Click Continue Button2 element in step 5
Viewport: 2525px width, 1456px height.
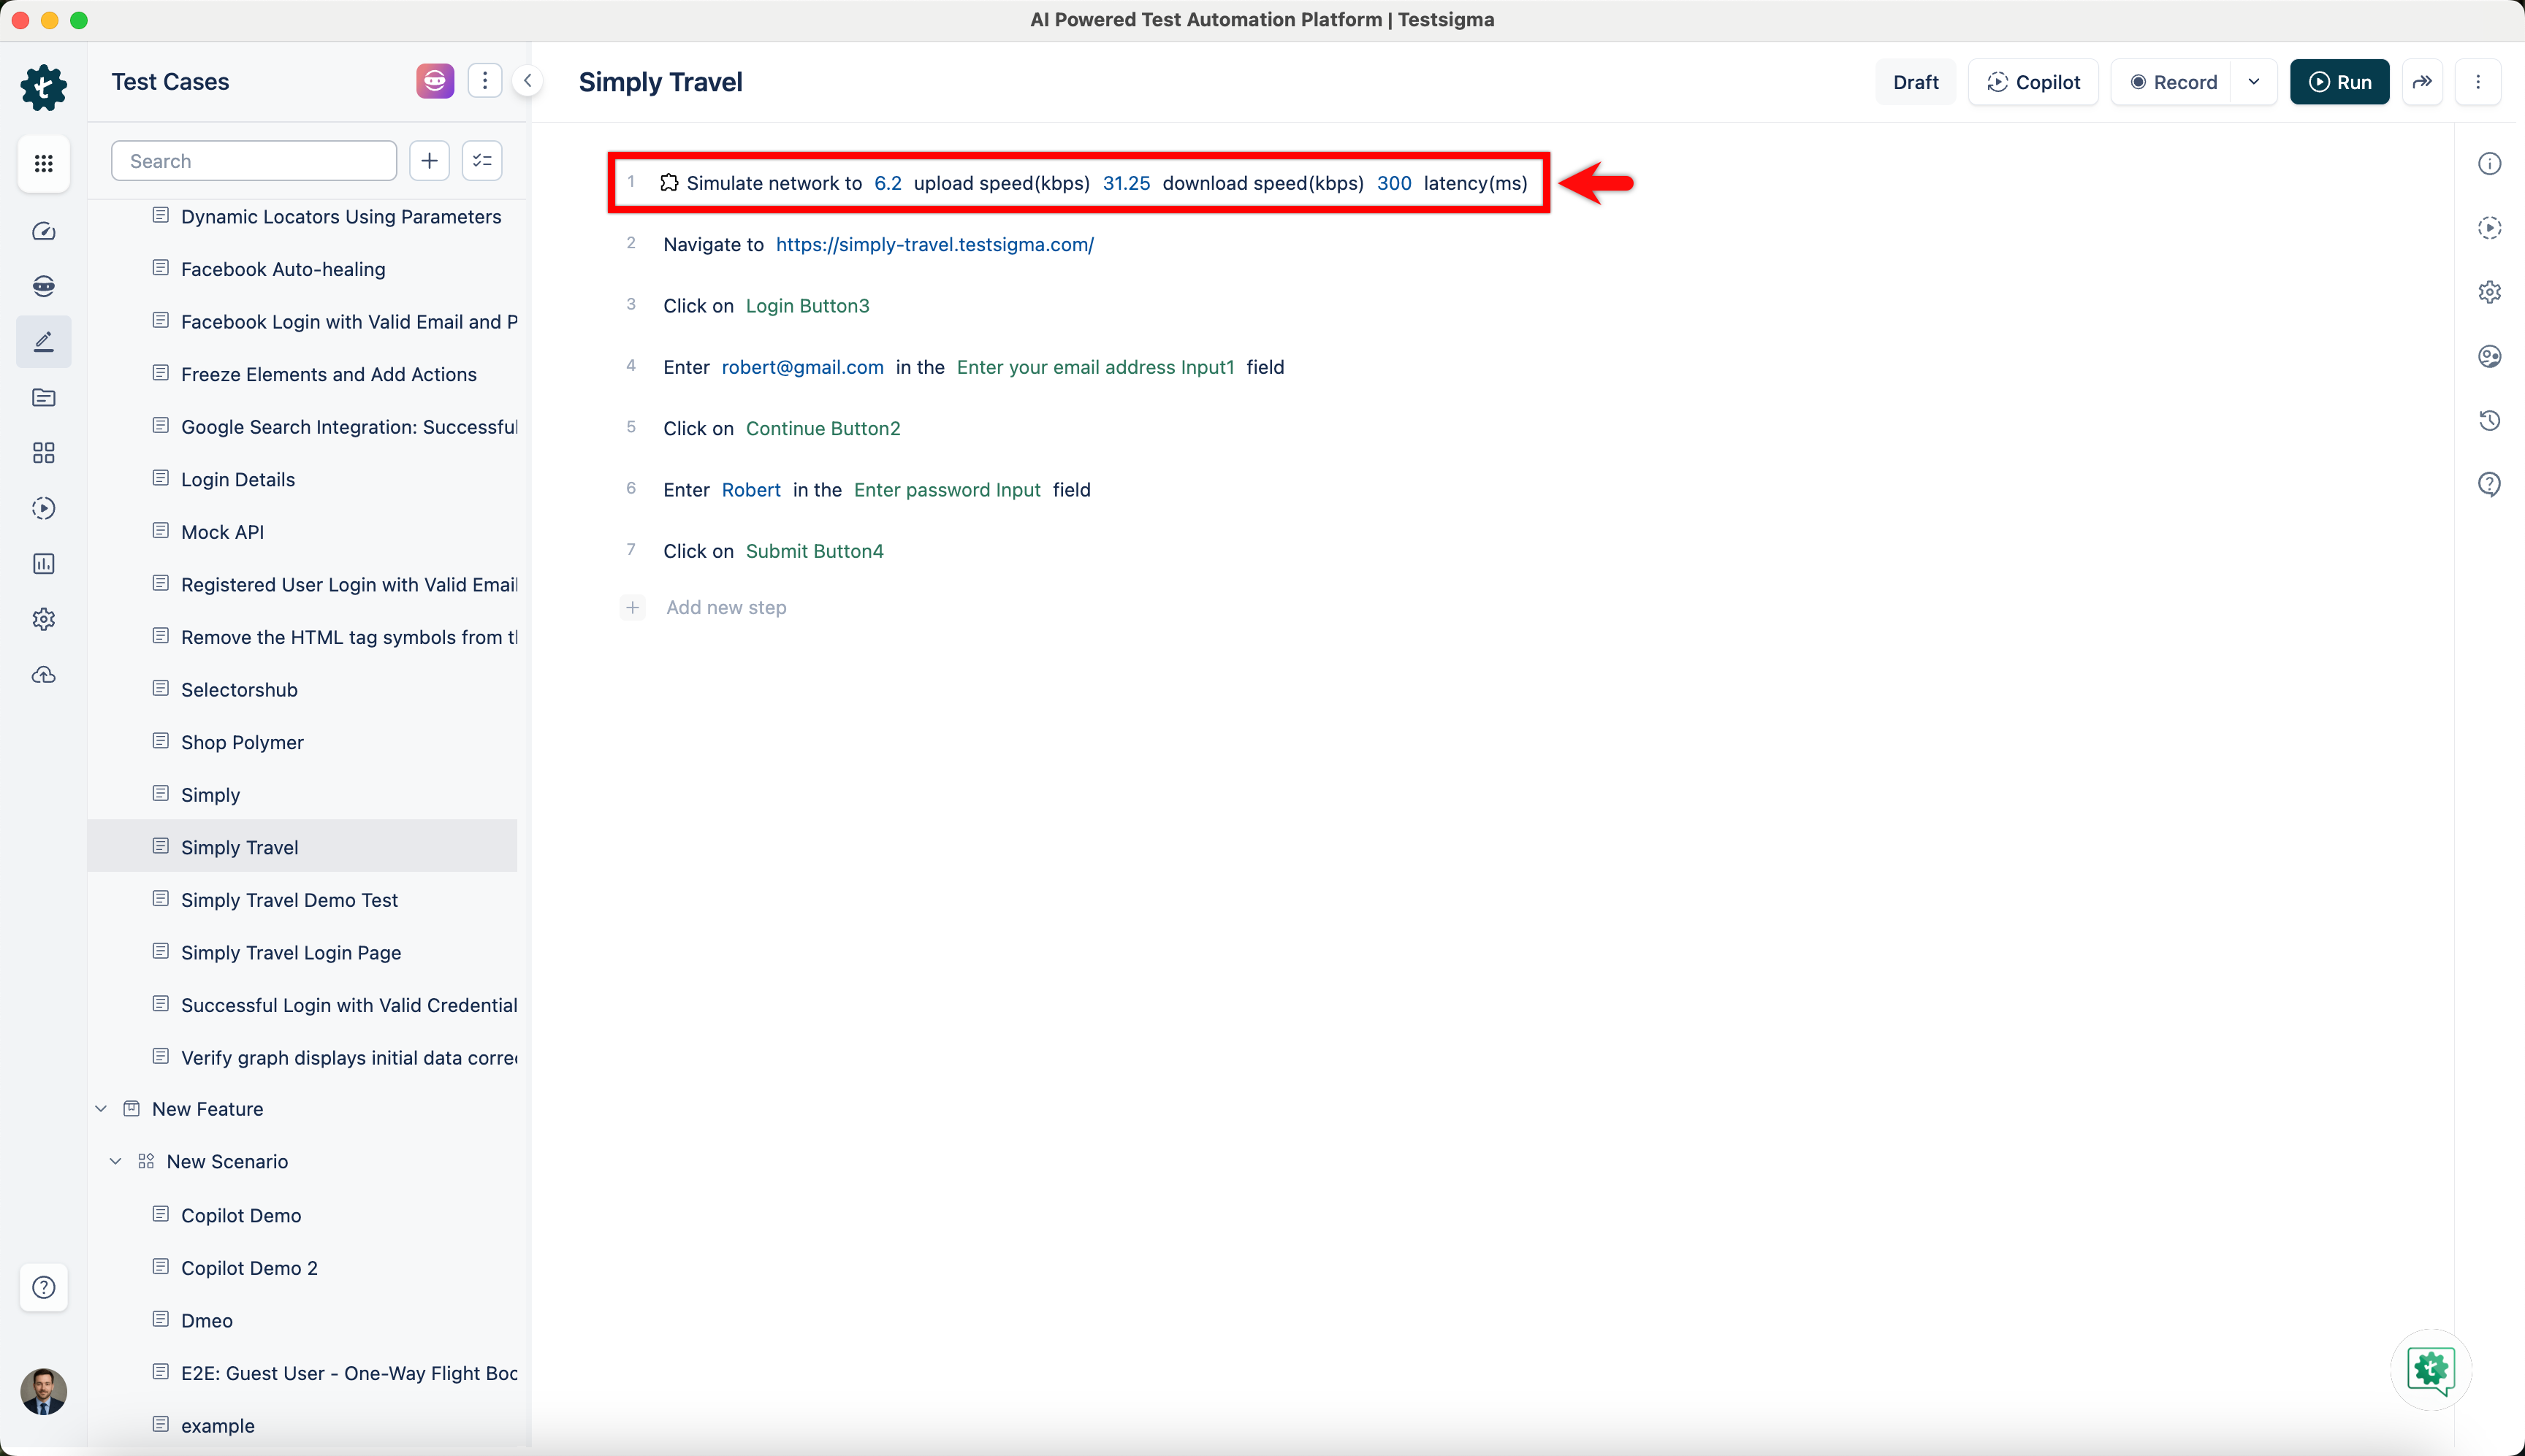pyautogui.click(x=823, y=428)
